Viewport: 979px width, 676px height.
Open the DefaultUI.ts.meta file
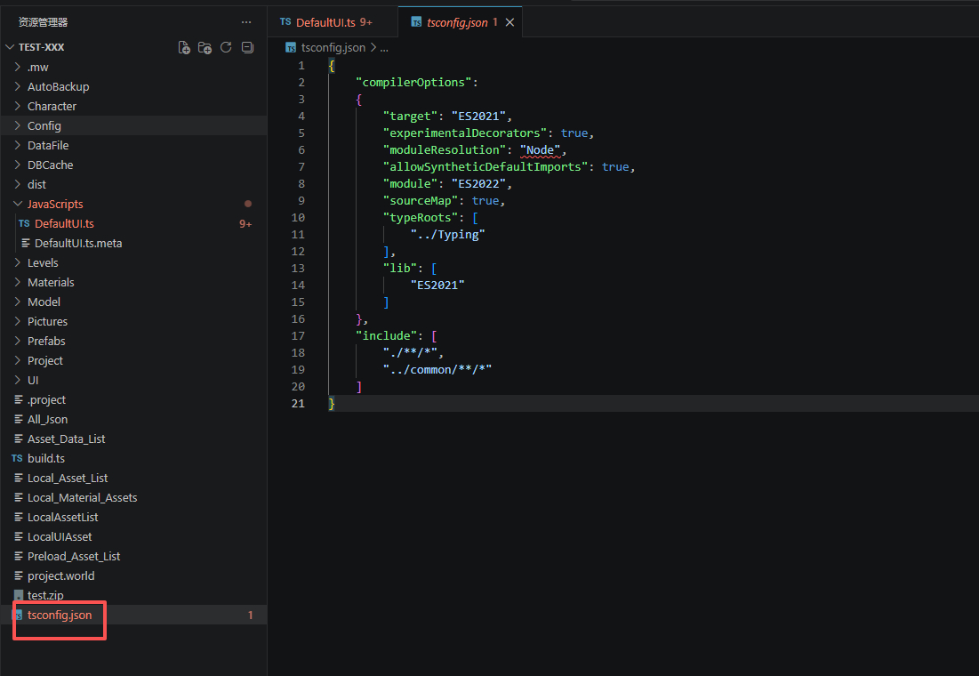coord(78,243)
